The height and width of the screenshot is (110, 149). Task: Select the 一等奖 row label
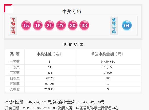pos(15,62)
